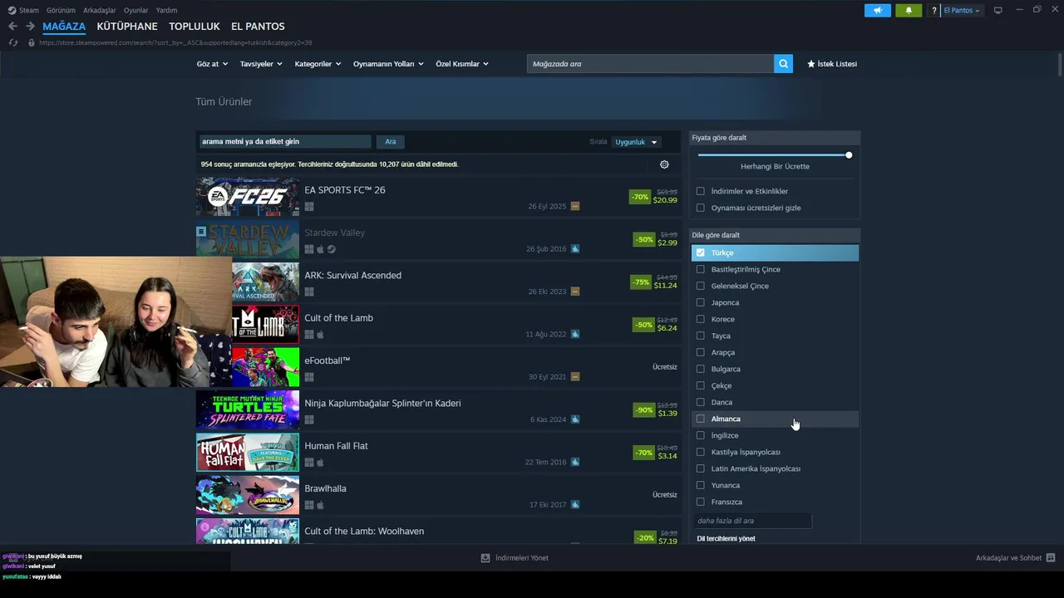The width and height of the screenshot is (1064, 598).
Task: Click review icon on EA SPORTS FC 26 row
Action: click(575, 206)
